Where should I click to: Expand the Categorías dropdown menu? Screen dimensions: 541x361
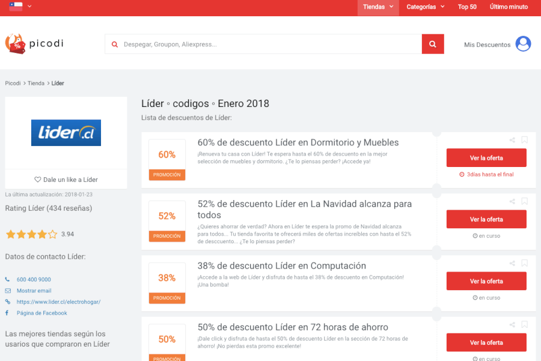tap(426, 7)
